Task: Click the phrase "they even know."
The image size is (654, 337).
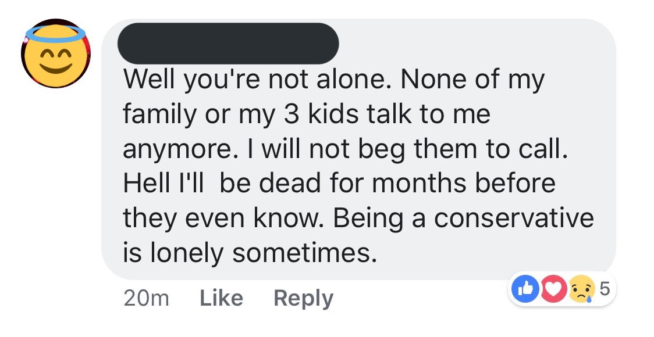Action: pos(223,218)
